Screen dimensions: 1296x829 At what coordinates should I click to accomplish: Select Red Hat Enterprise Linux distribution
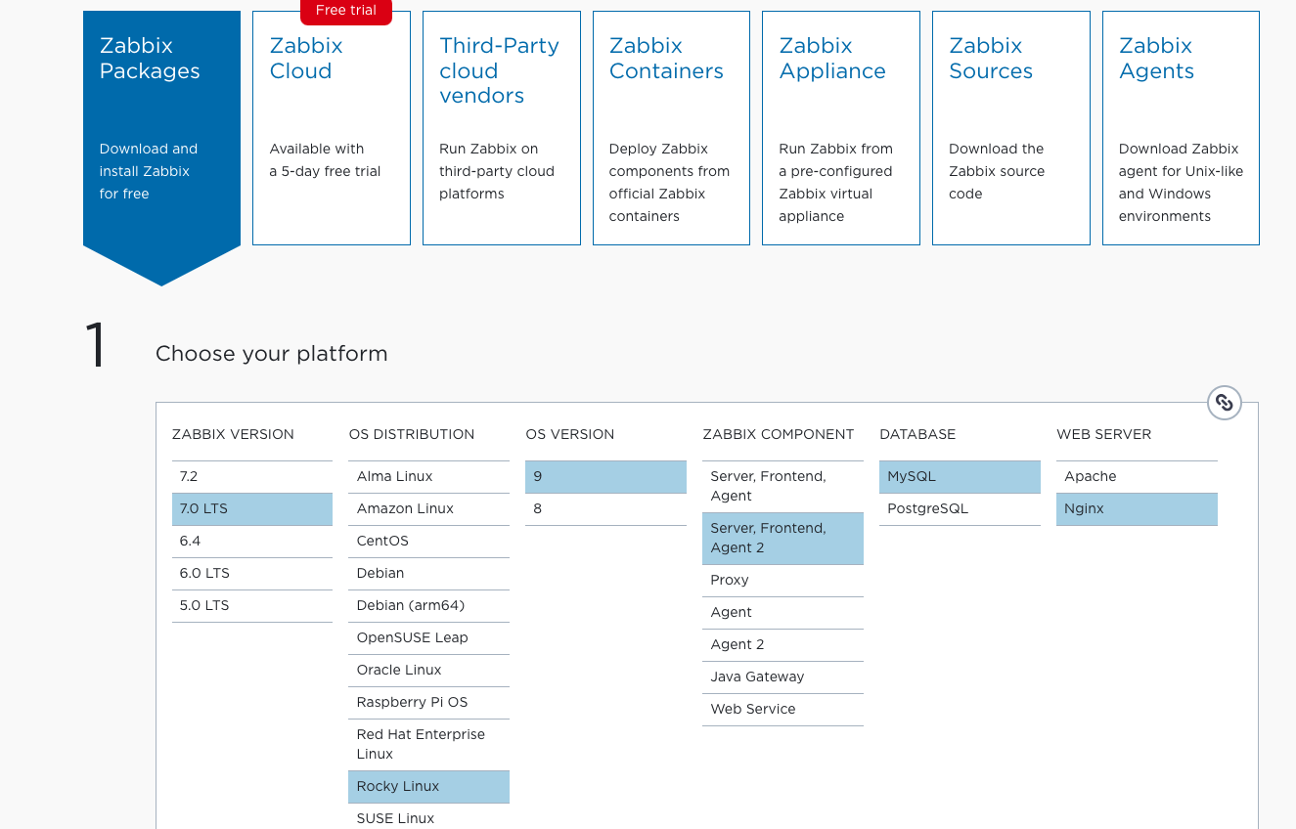(x=428, y=744)
